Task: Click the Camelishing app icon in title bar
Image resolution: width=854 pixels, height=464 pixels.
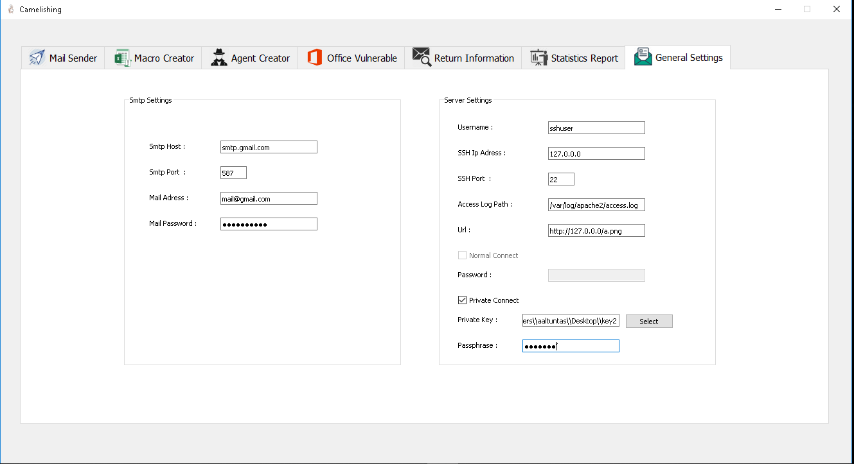Action: pyautogui.click(x=10, y=10)
